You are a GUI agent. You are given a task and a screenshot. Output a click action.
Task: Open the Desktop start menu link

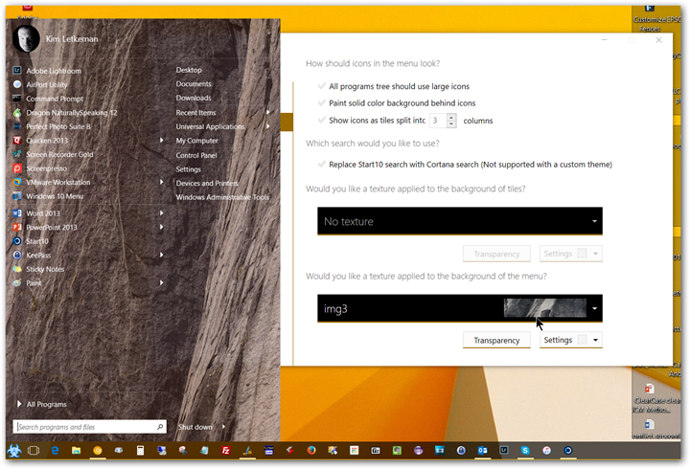click(x=189, y=70)
